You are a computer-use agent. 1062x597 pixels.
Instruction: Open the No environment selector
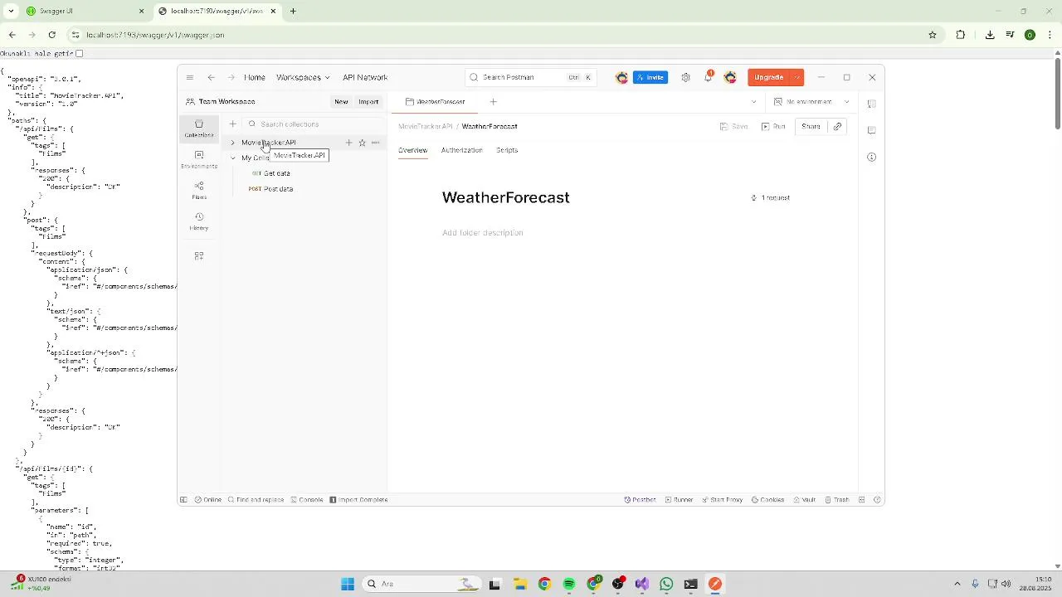(811, 101)
